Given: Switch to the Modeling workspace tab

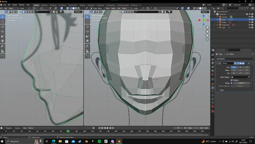Looking at the screenshot, I should click(44, 5).
